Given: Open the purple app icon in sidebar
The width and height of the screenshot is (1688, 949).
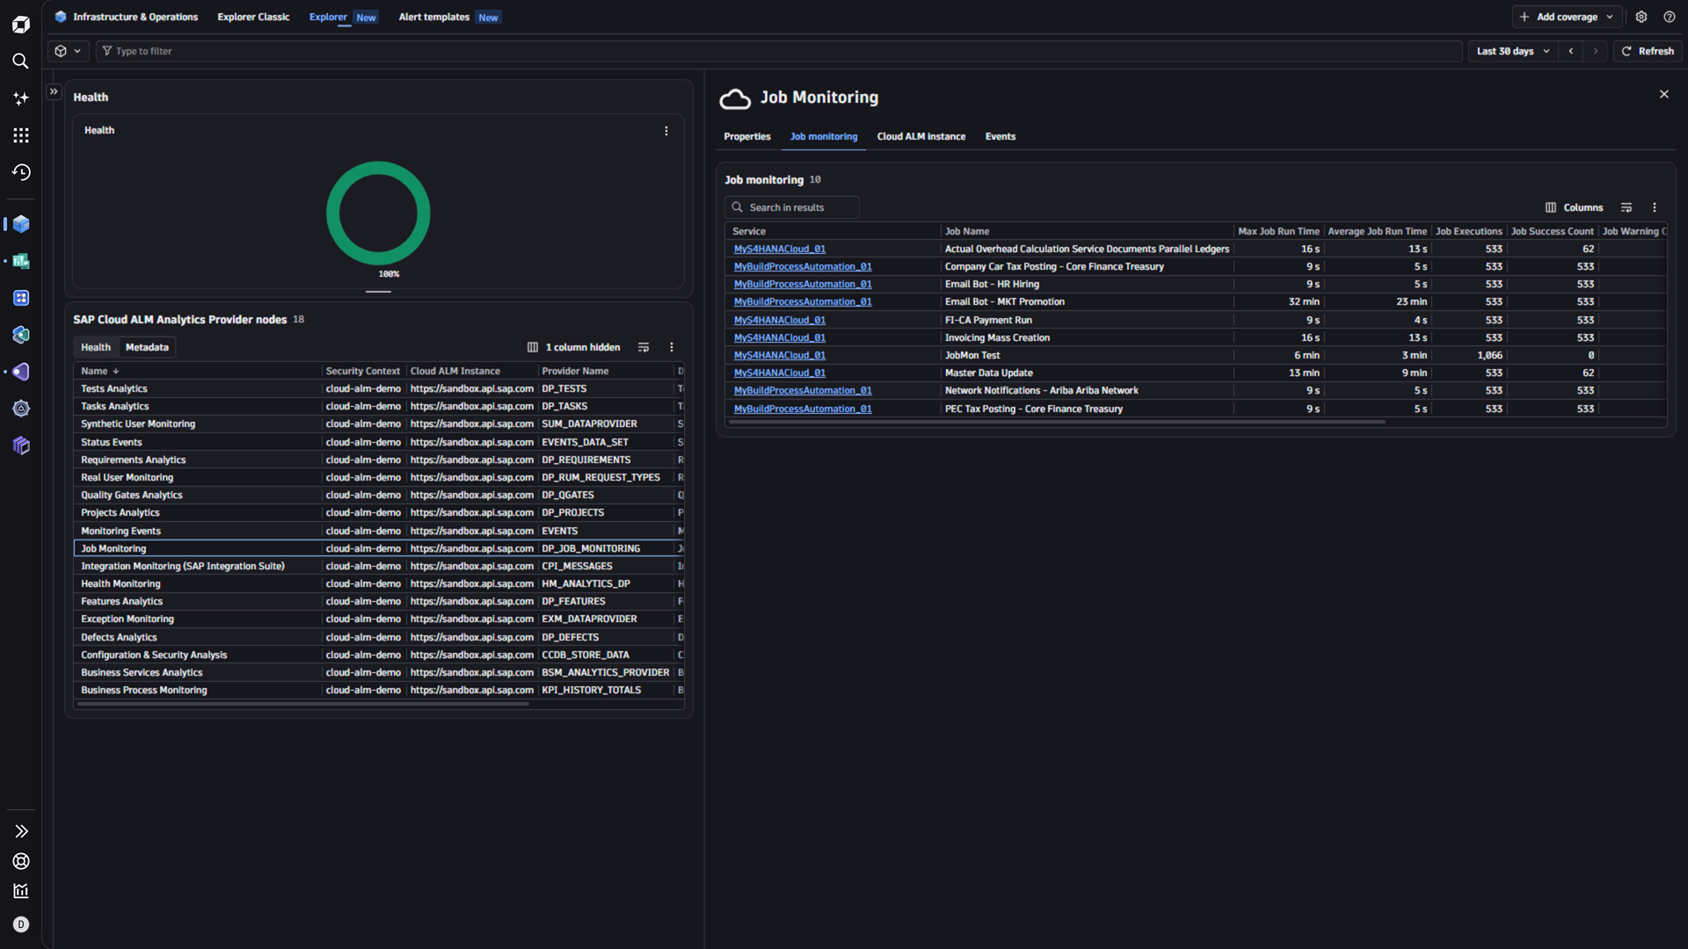Looking at the screenshot, I should pyautogui.click(x=21, y=372).
